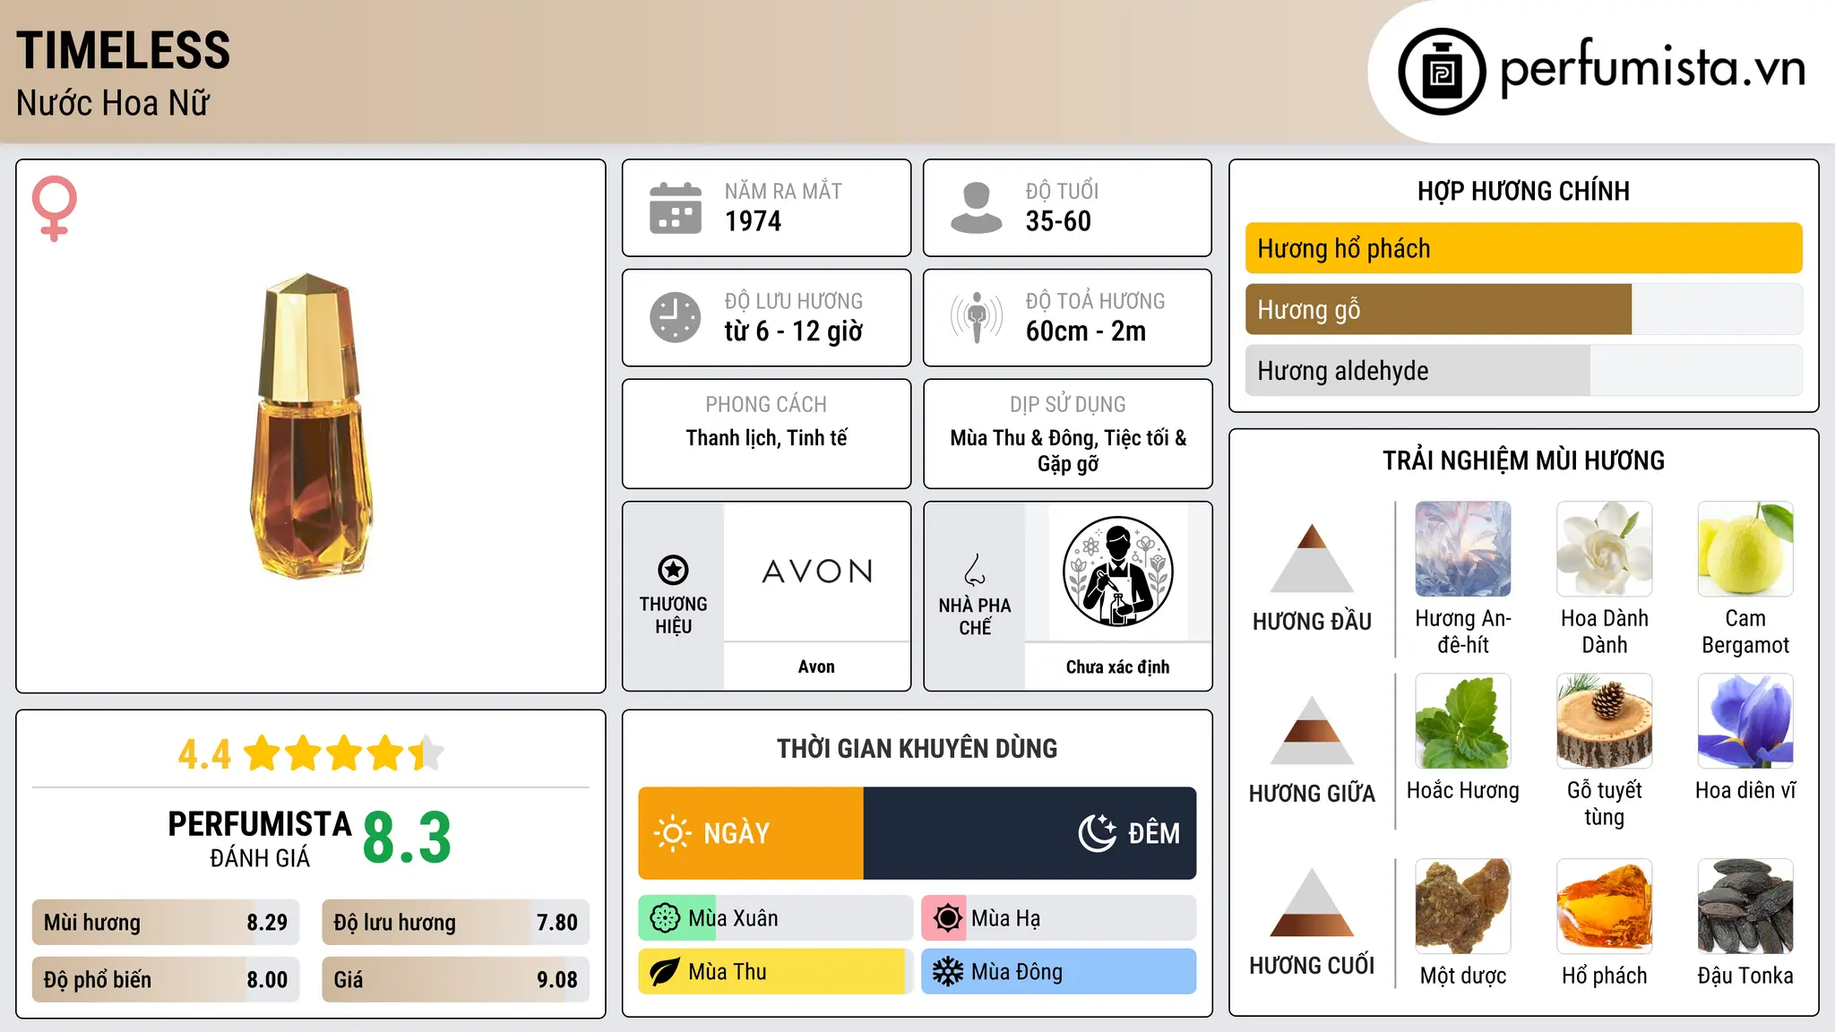Select the Ngày segment of the time bar

[751, 833]
